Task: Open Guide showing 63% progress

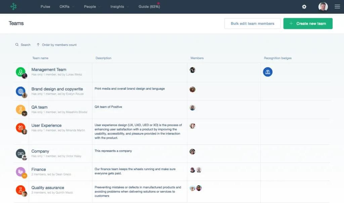Action: (149, 6)
